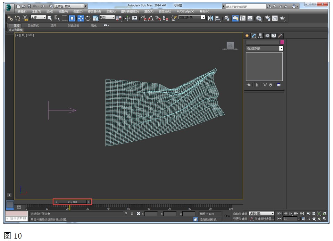Click the 自动关键点 auto key button

(x=240, y=214)
